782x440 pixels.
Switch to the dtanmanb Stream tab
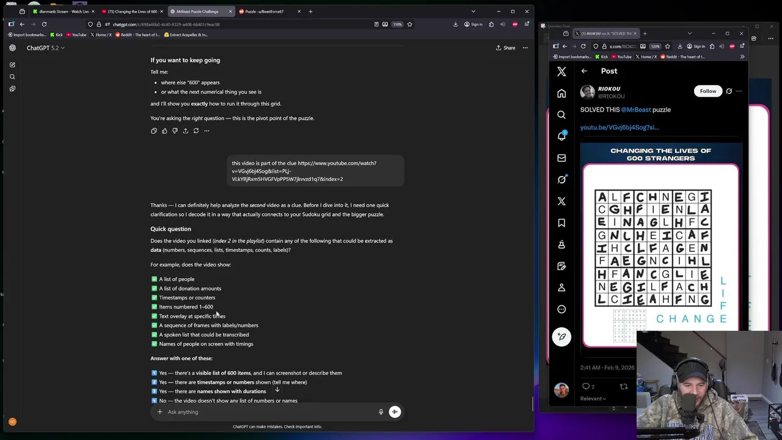coord(63,12)
